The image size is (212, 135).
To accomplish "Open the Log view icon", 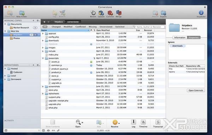I will (x=134, y=122).
